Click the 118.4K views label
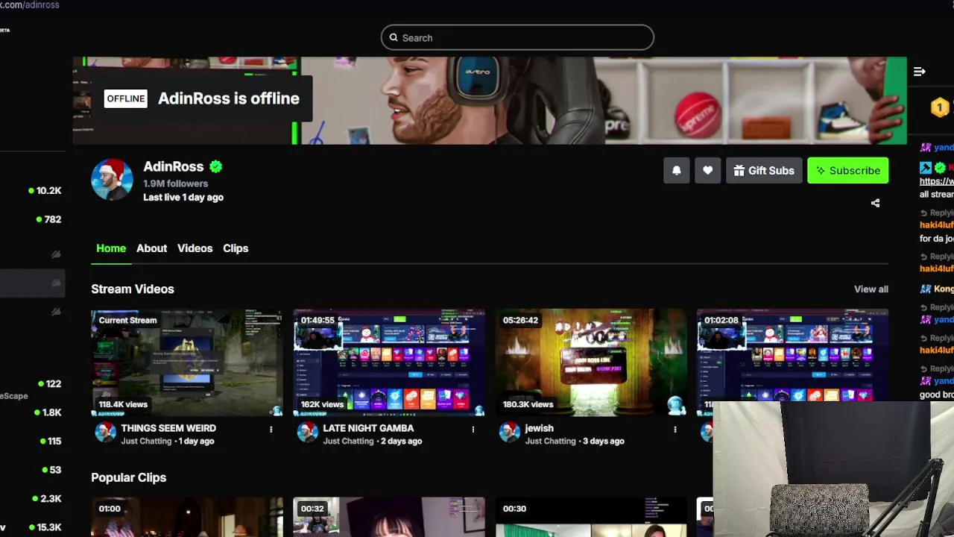This screenshot has width=954, height=537. (123, 404)
